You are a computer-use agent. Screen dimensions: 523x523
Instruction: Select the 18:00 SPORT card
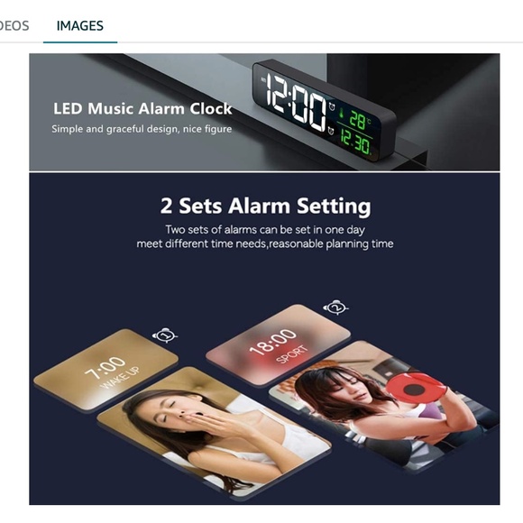(x=279, y=344)
